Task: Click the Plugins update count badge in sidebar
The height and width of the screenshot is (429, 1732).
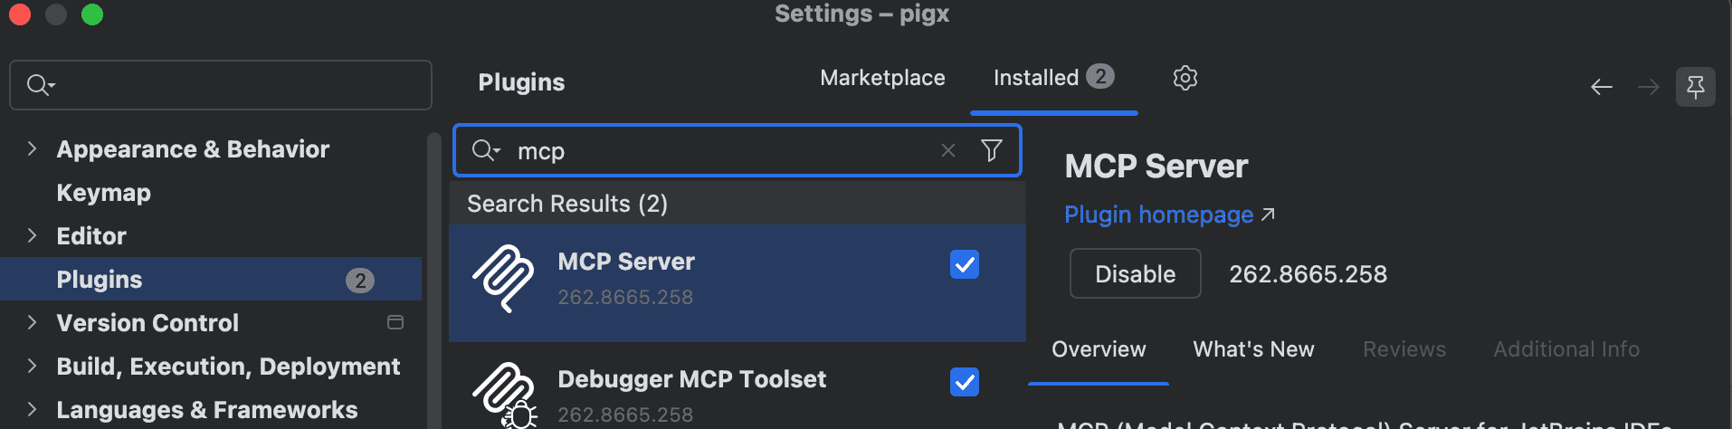Action: 360,280
